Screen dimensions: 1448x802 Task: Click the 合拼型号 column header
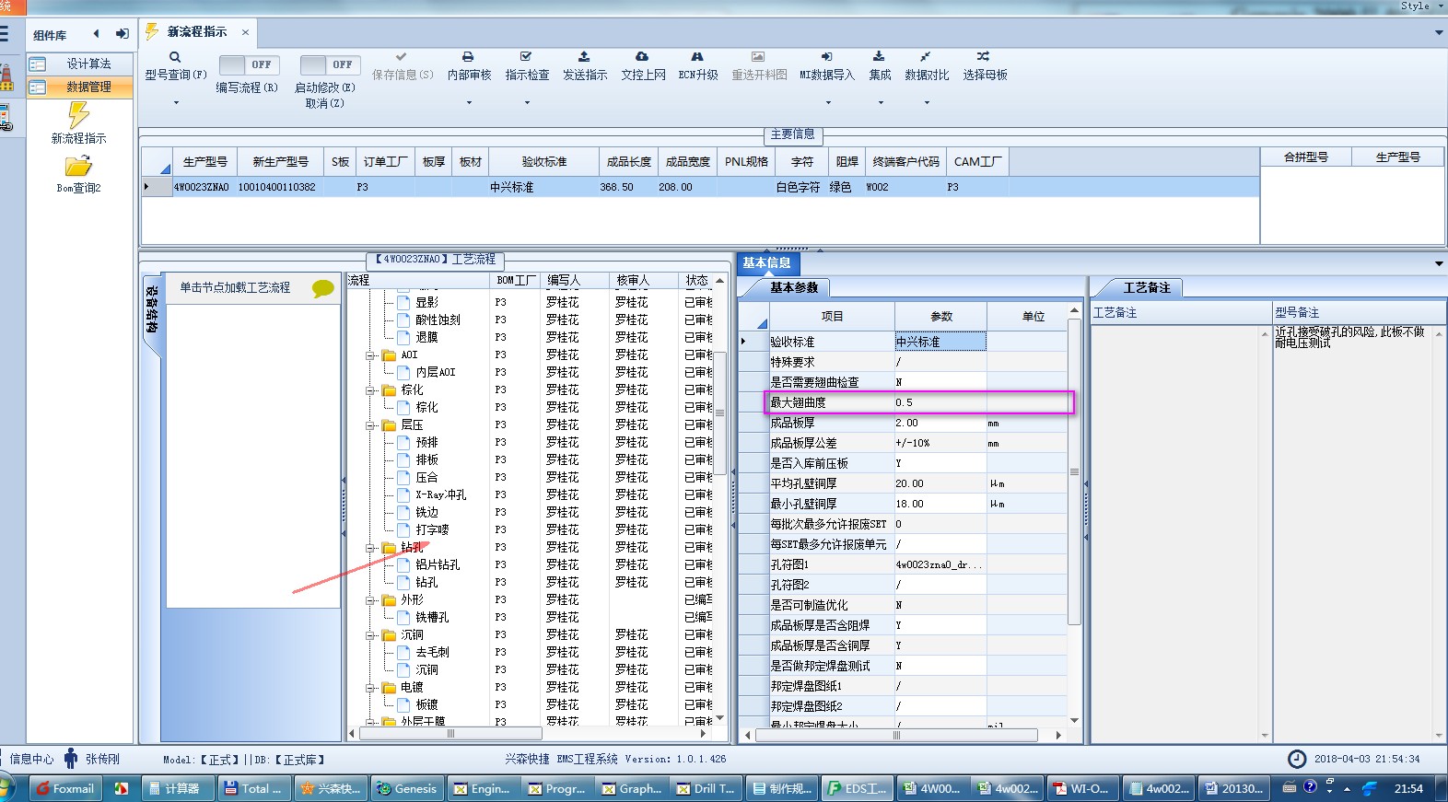coord(1306,157)
